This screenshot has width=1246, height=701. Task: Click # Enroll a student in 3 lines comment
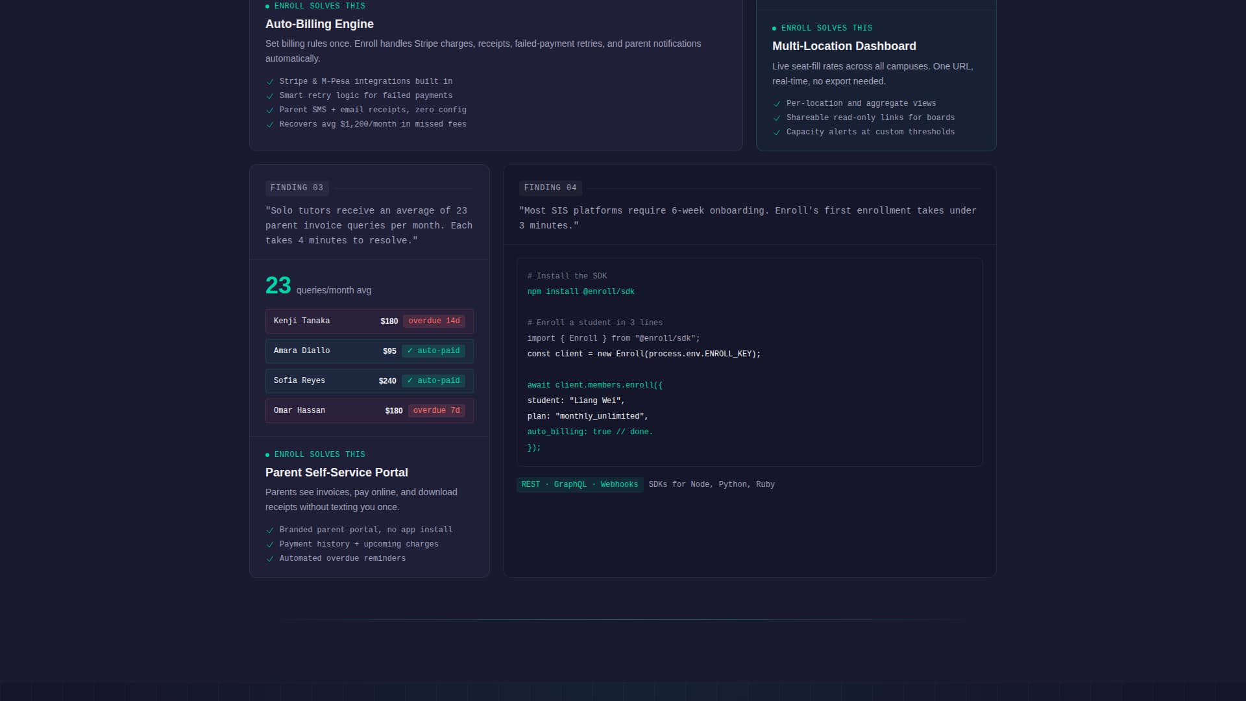pyautogui.click(x=595, y=323)
